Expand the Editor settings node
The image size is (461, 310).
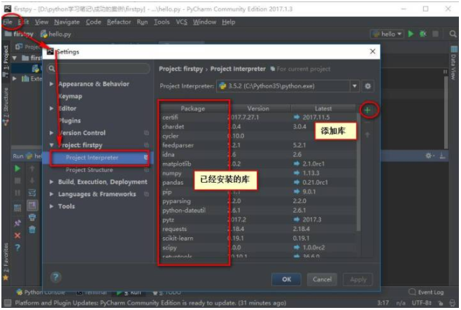point(52,108)
